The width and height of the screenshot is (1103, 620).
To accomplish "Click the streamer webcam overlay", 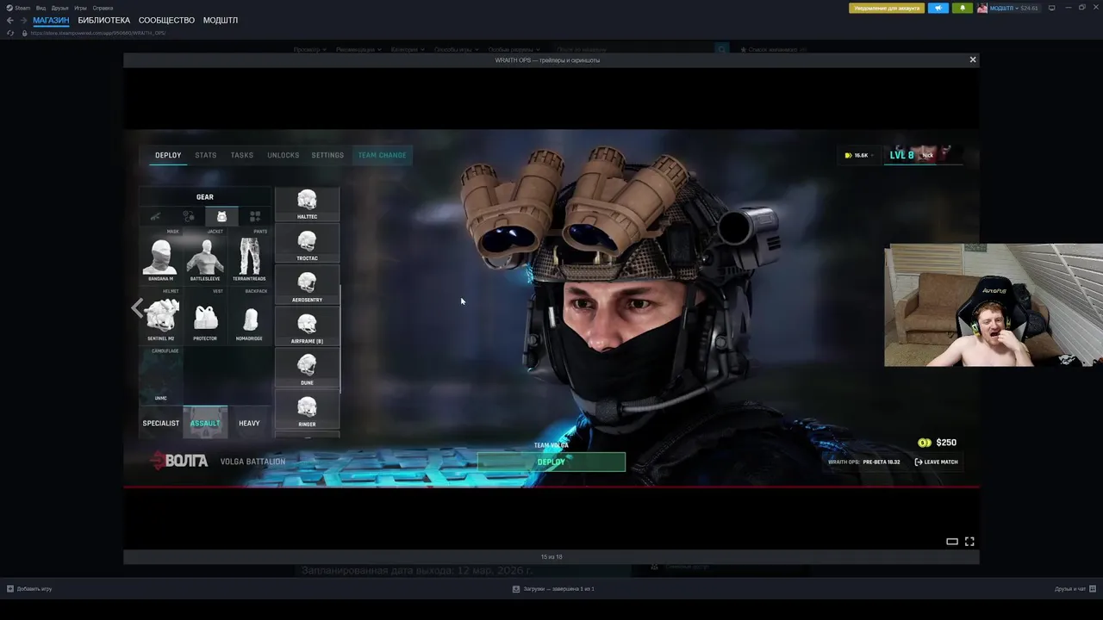I will point(994,306).
